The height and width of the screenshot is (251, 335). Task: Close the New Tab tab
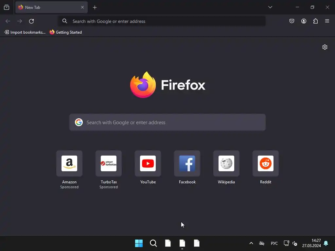[x=82, y=7]
